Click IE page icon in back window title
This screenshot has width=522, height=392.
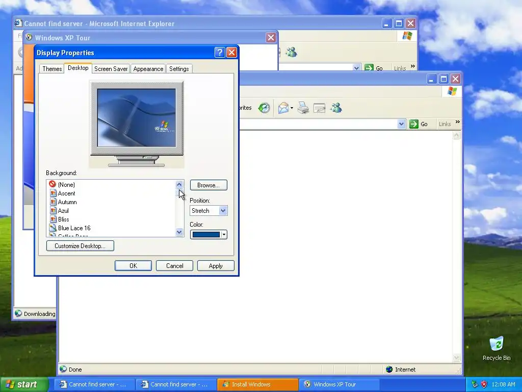[18, 23]
